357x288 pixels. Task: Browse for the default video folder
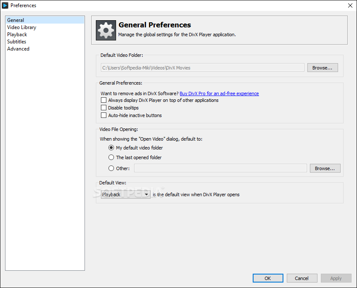tap(323, 68)
